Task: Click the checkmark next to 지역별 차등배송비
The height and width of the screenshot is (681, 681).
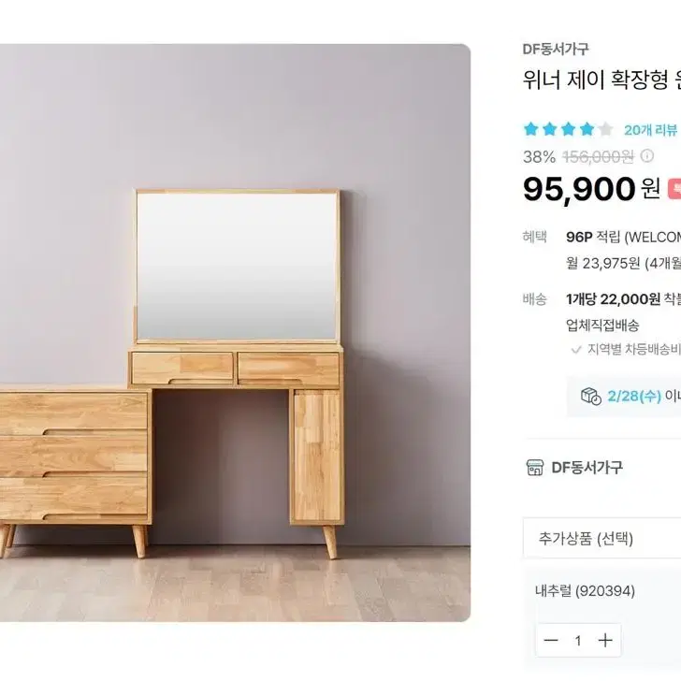Action: coord(576,350)
